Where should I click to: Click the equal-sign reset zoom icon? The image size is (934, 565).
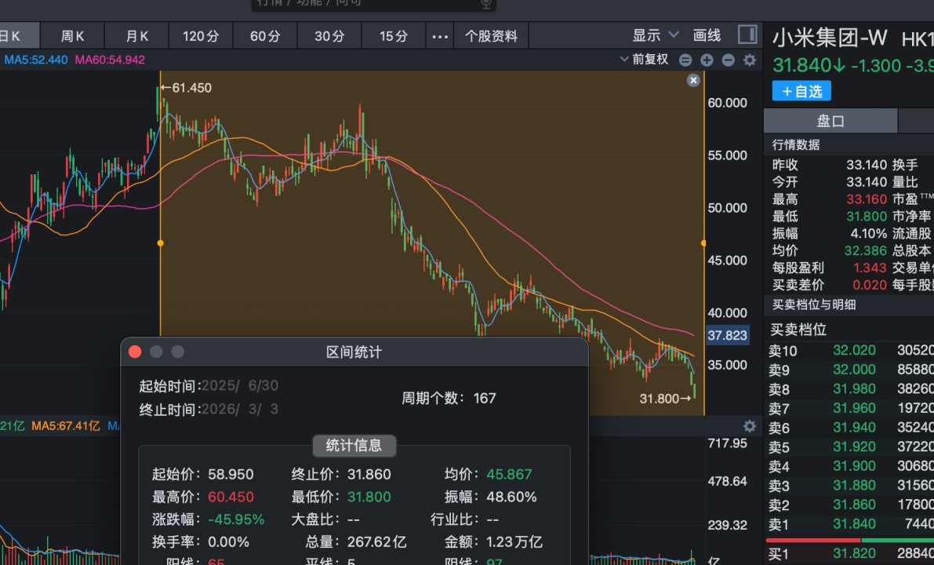(x=685, y=60)
